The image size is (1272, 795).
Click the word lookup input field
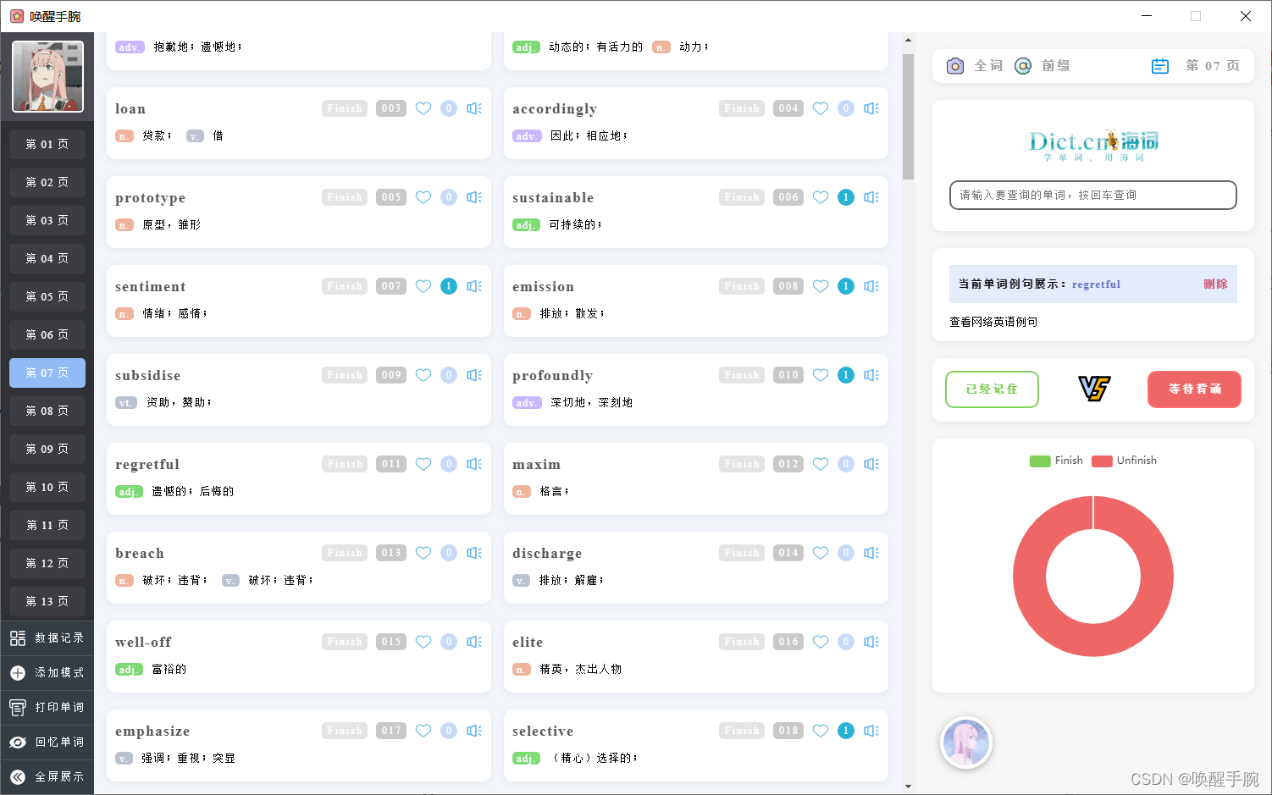(1092, 195)
